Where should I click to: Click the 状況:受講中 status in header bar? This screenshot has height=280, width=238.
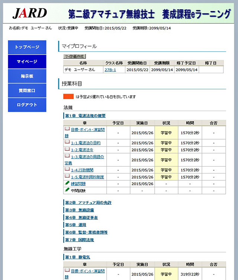[x=68, y=28]
